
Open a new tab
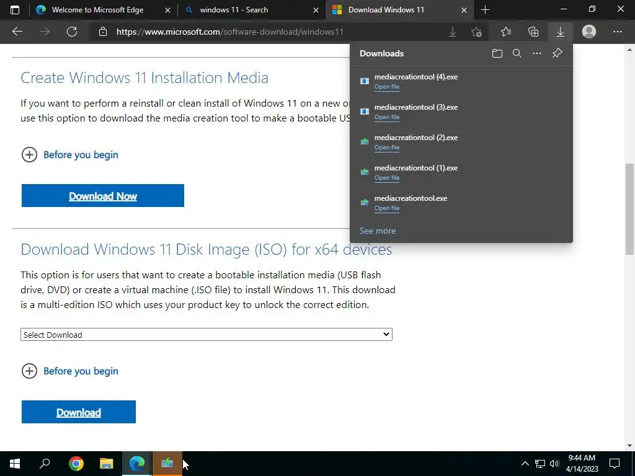tap(485, 10)
